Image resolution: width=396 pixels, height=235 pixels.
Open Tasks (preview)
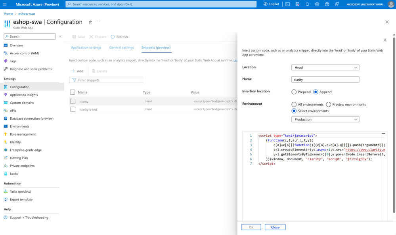(20, 191)
